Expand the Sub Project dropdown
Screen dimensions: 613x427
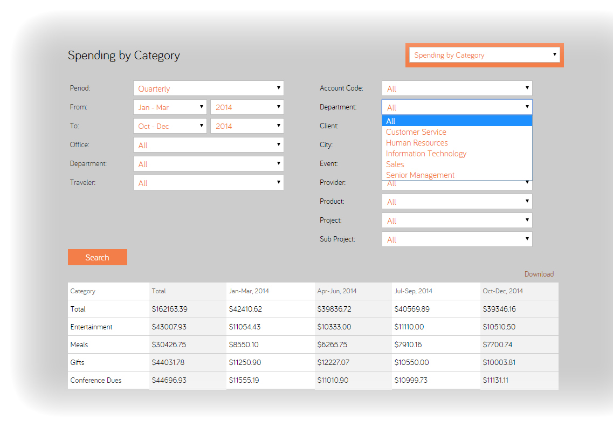pos(457,239)
